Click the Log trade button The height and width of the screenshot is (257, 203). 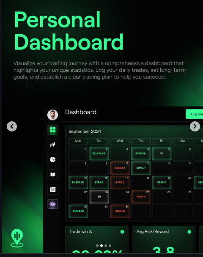[x=194, y=114]
